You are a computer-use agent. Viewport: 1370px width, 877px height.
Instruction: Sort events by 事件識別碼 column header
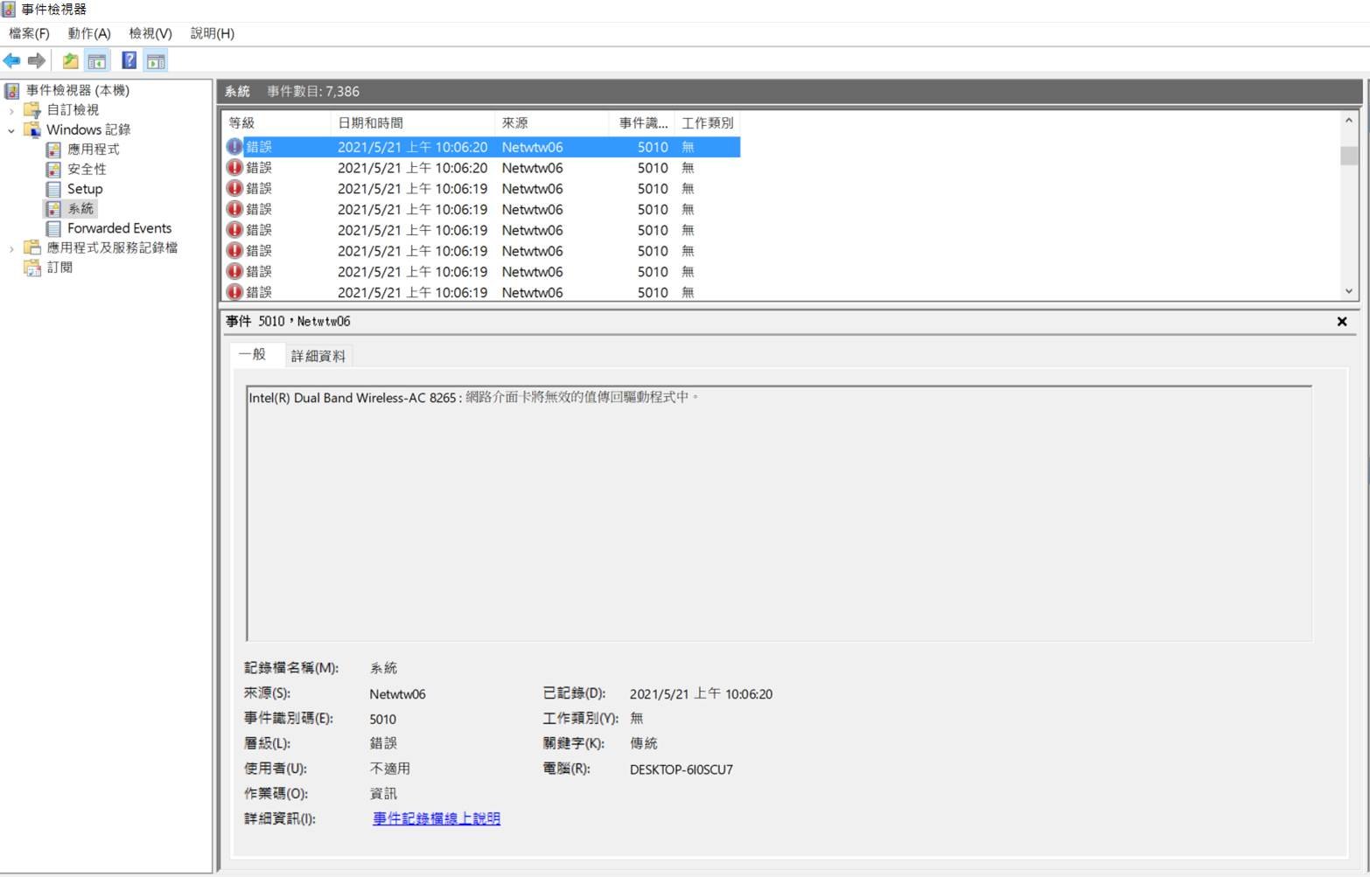tap(642, 123)
